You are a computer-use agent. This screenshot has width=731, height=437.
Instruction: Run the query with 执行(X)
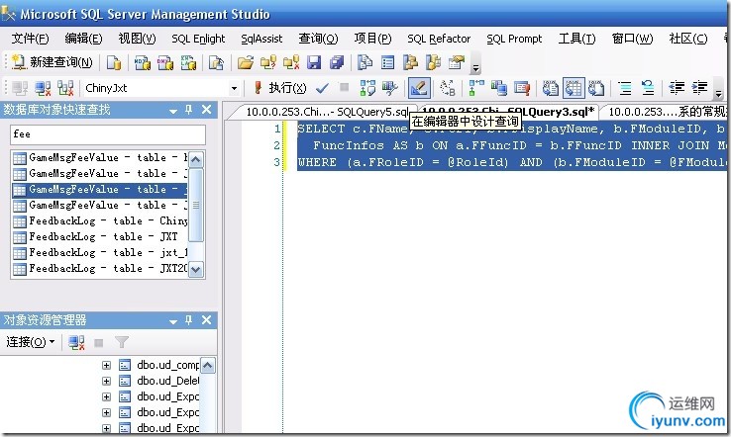pyautogui.click(x=279, y=88)
